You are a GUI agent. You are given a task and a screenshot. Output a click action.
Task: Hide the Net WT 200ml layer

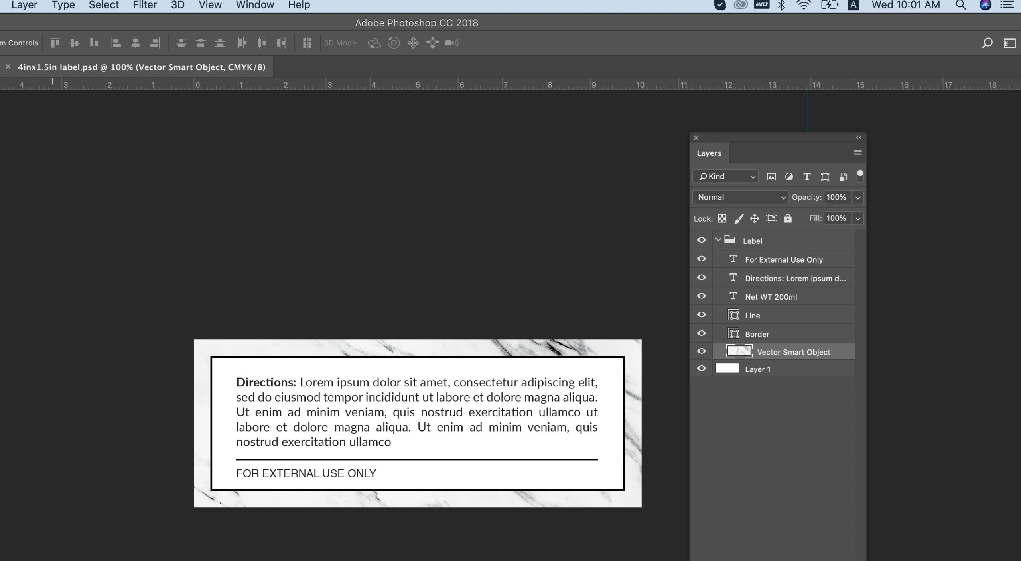[701, 296]
